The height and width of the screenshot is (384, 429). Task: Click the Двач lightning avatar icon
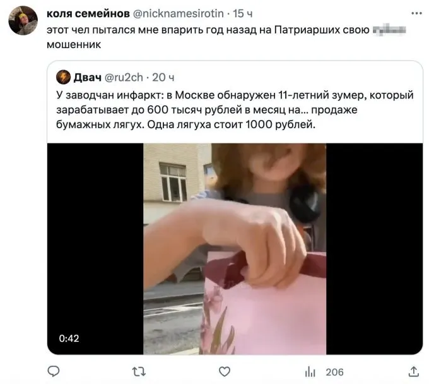pos(63,77)
